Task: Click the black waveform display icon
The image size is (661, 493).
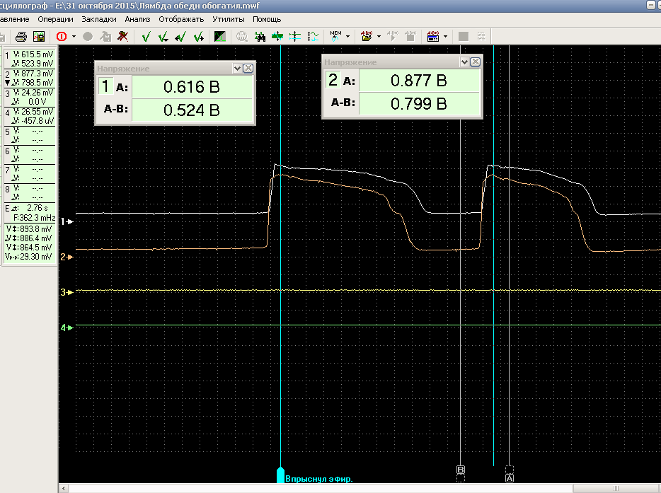Action: tap(220, 36)
